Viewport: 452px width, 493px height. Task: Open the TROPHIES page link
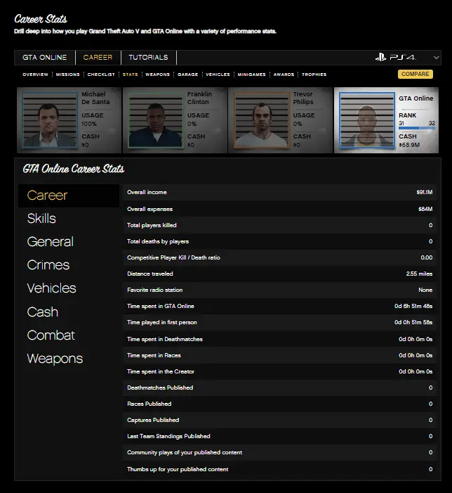click(314, 75)
